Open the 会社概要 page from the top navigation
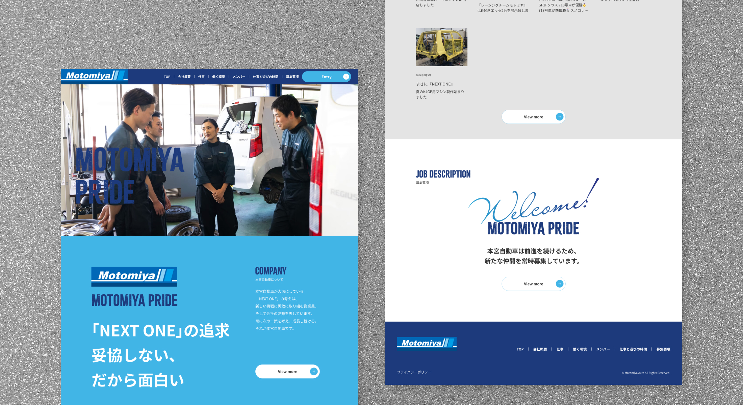The image size is (743, 405). [184, 77]
